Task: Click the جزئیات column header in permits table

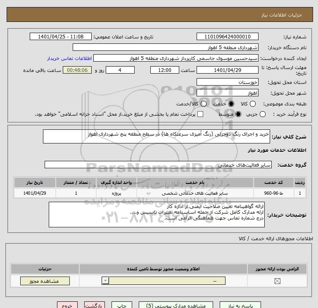Action: point(45,269)
